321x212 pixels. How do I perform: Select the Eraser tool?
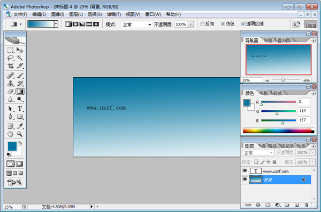[11, 91]
